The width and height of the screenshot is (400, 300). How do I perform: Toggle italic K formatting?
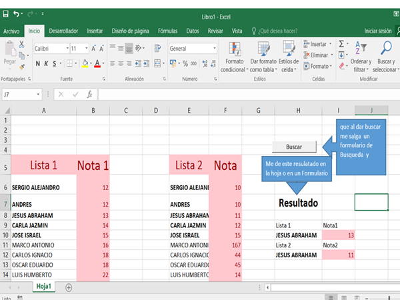(47, 63)
